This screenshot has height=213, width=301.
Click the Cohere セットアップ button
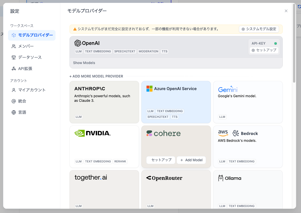[x=161, y=160]
